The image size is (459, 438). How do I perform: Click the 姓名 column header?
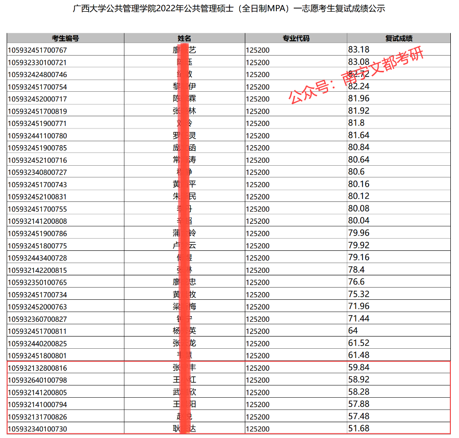tap(184, 38)
